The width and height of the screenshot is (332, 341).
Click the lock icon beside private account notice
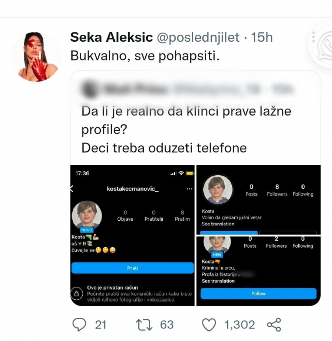pos(76,294)
